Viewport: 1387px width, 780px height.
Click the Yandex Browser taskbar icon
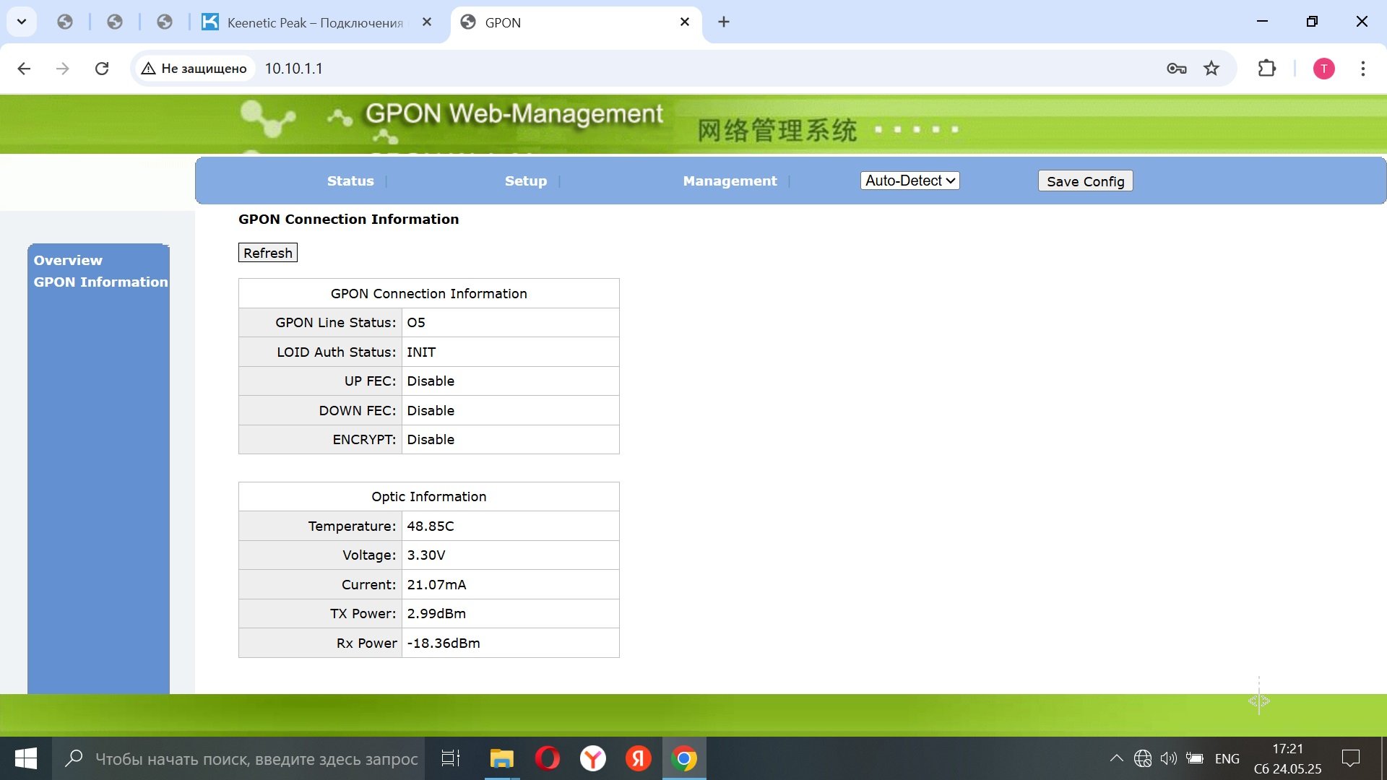click(x=592, y=758)
